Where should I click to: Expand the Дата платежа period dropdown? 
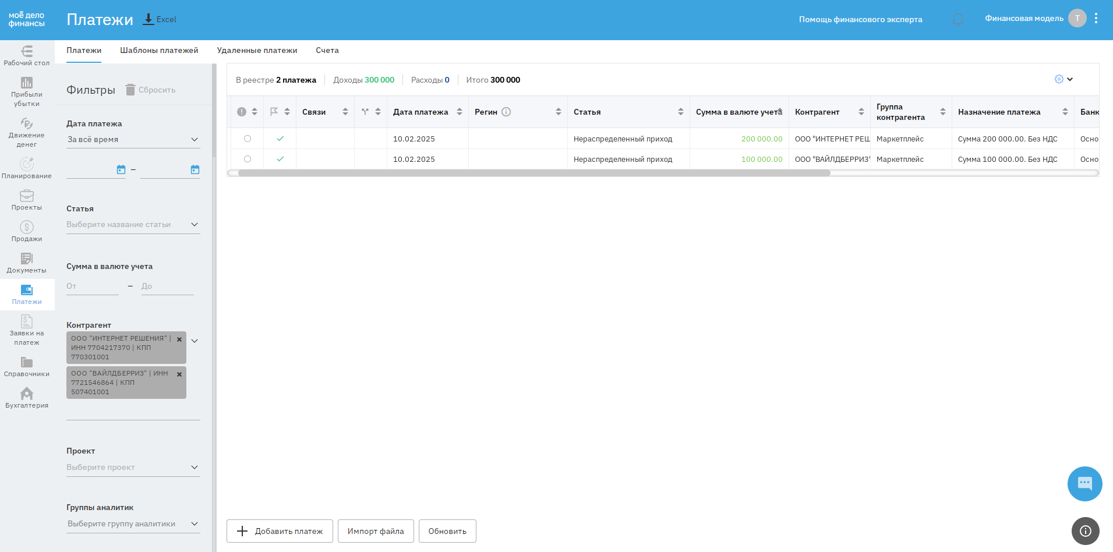click(195, 140)
